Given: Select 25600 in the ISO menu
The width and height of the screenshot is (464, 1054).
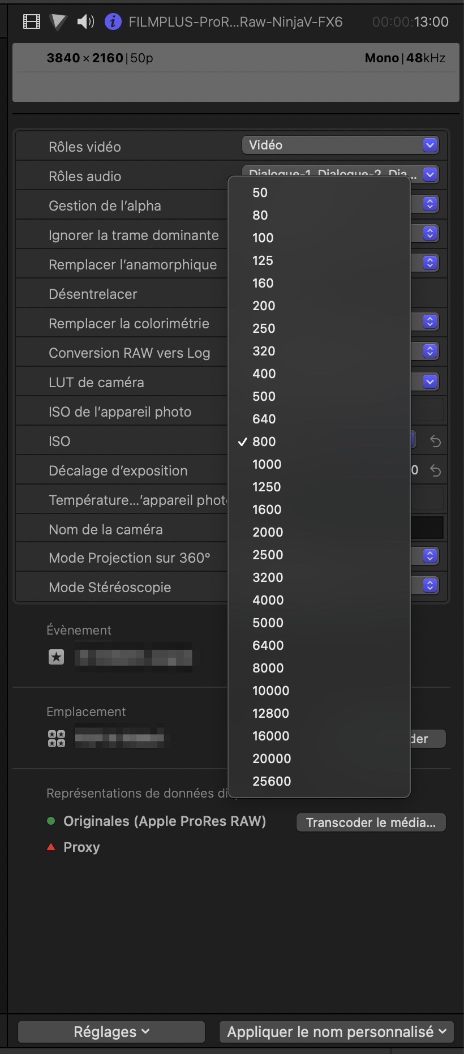Looking at the screenshot, I should point(272,781).
